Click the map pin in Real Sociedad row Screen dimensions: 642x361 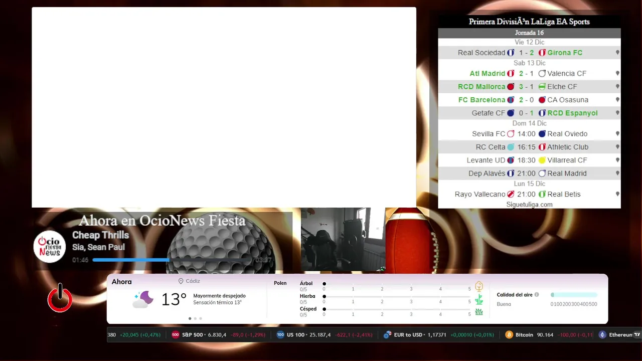(617, 53)
